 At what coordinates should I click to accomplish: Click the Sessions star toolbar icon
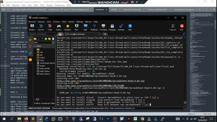tap(67, 27)
